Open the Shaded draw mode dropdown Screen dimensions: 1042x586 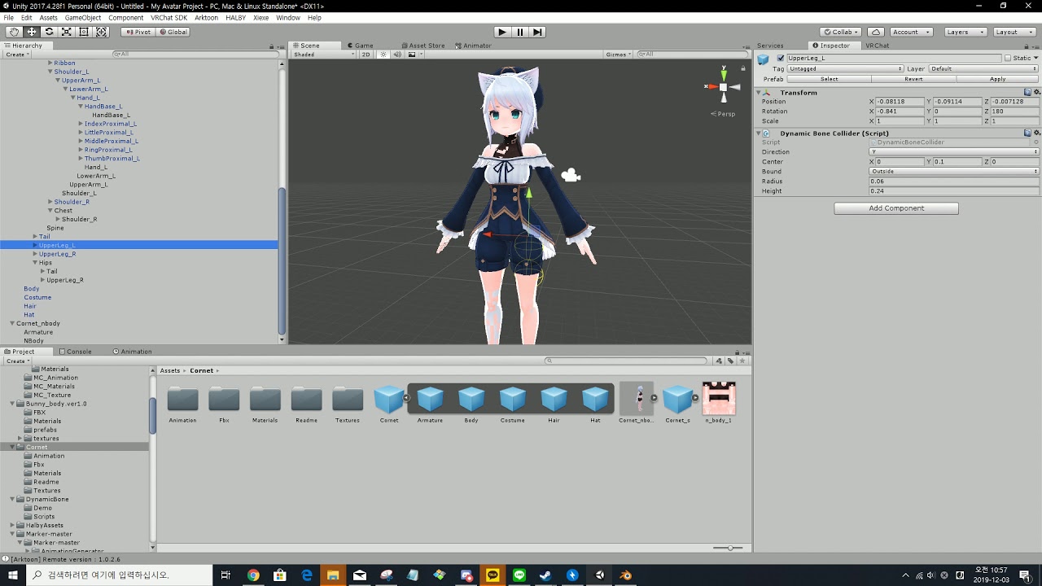(x=324, y=55)
